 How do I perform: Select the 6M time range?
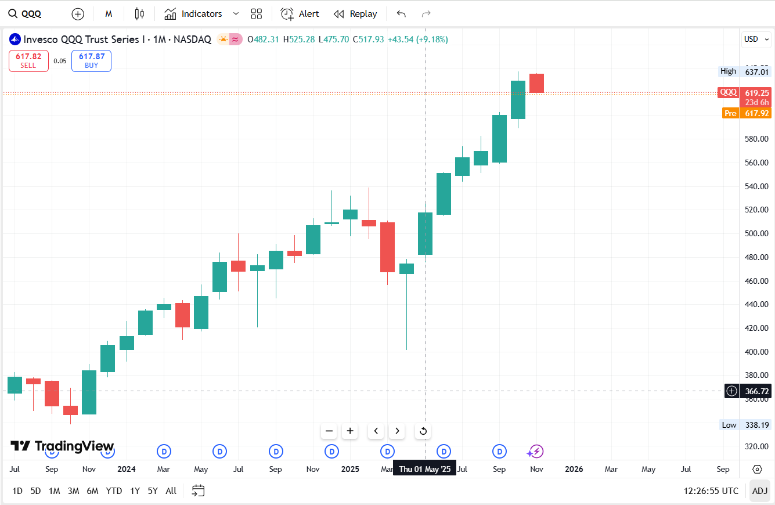coord(92,491)
